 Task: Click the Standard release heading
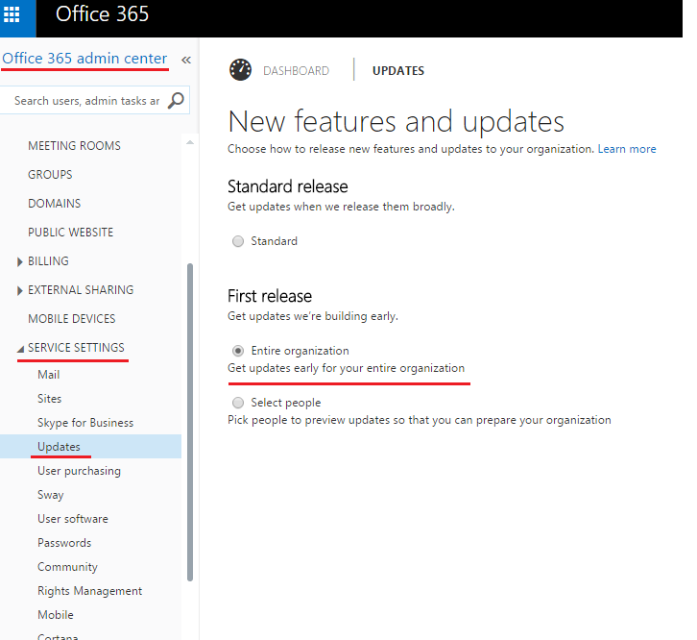click(288, 186)
